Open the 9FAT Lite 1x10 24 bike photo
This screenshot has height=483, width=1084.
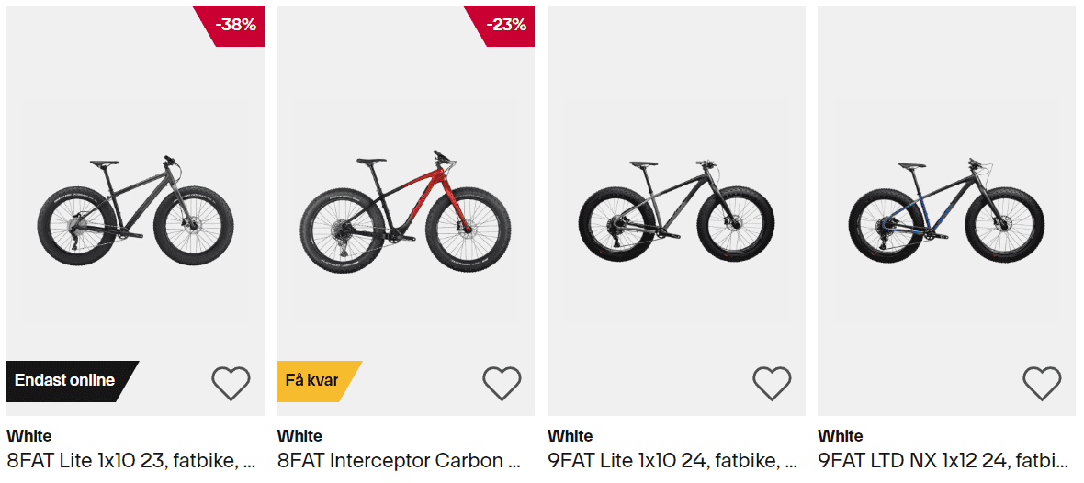point(676,212)
